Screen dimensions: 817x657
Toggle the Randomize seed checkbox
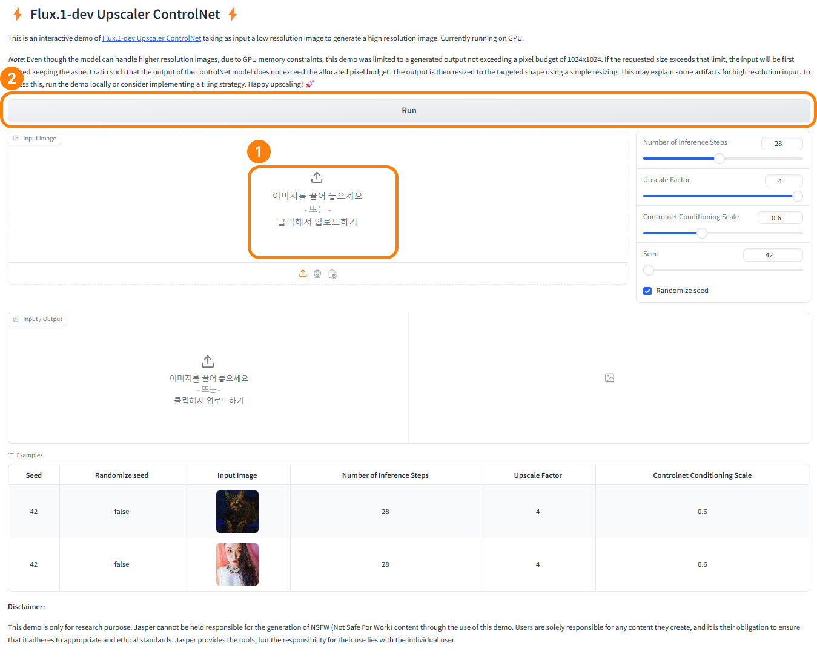pyautogui.click(x=647, y=291)
